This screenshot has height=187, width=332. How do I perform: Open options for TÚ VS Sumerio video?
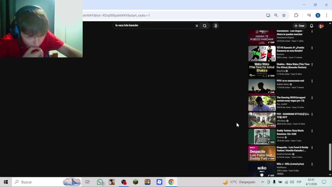(x=312, y=48)
